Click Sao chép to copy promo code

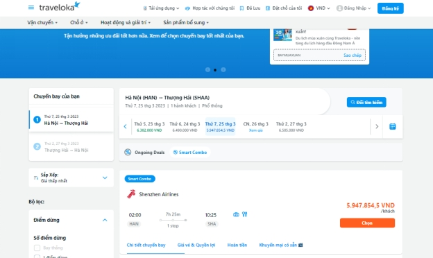pyautogui.click(x=353, y=55)
